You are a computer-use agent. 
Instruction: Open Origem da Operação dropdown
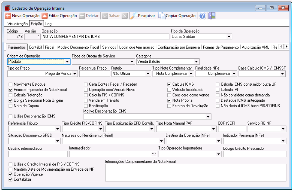(67, 61)
